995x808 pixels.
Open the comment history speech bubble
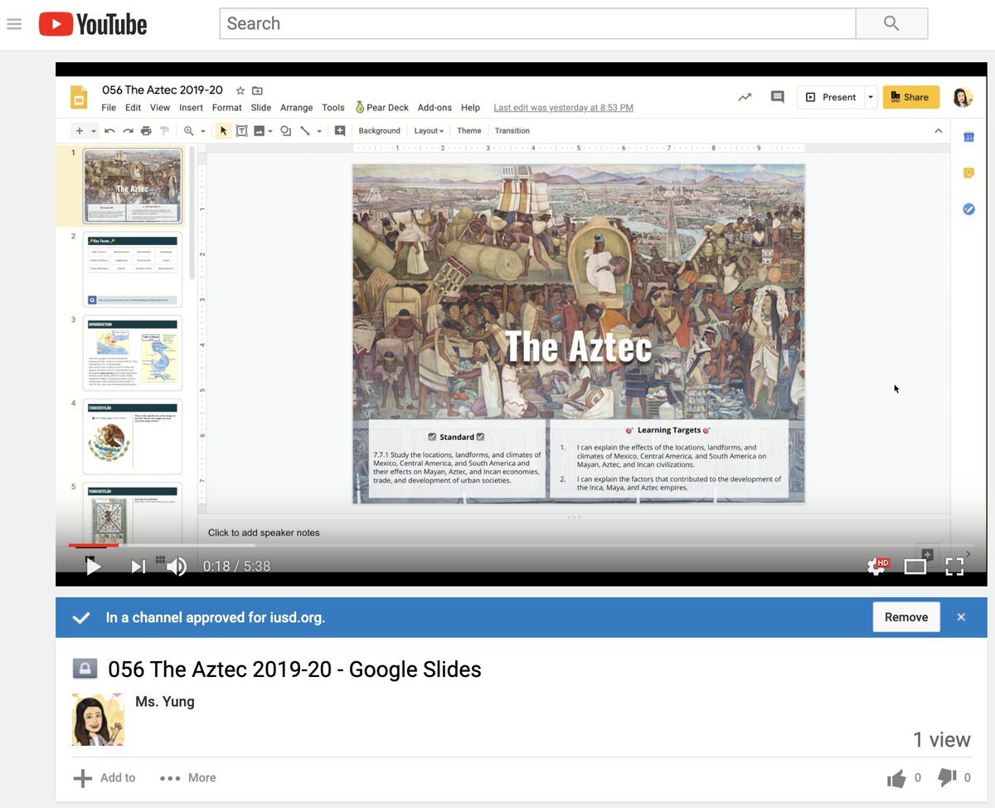(x=777, y=97)
